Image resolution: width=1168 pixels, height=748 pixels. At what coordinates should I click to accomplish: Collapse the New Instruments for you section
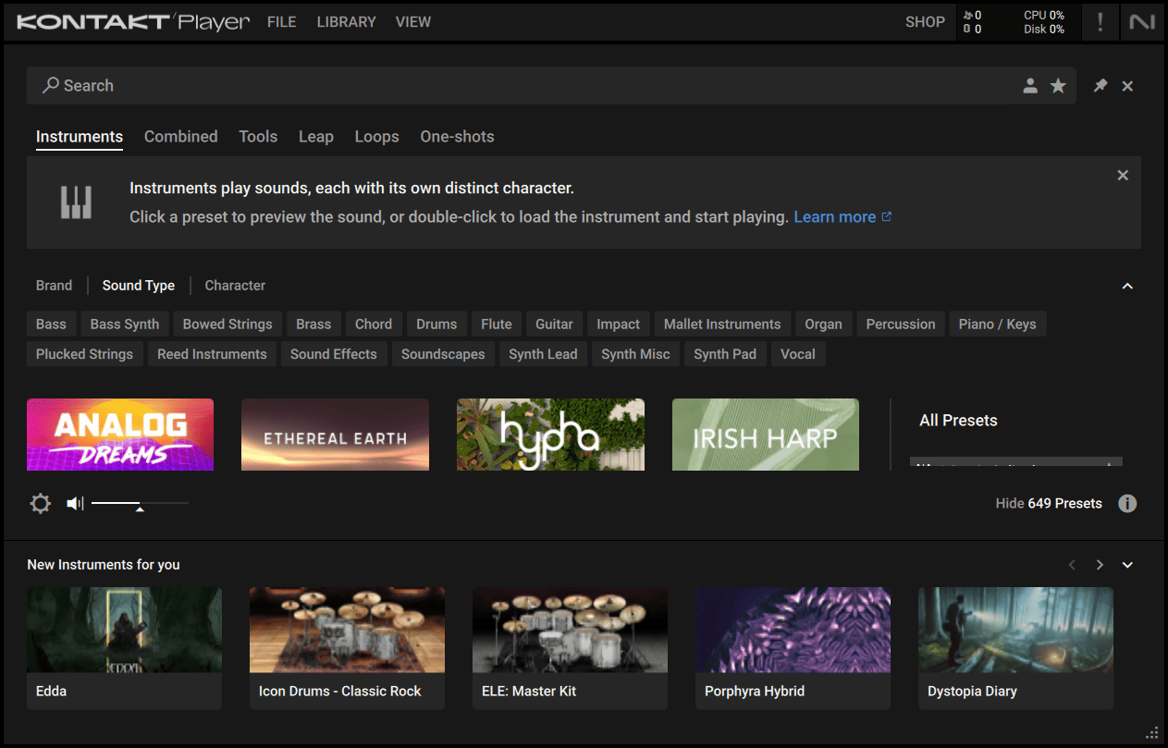click(x=1127, y=565)
